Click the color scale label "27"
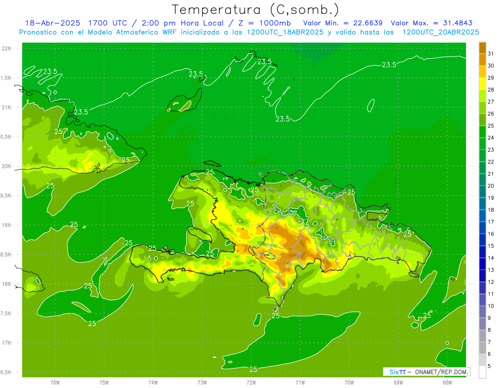 pyautogui.click(x=491, y=102)
